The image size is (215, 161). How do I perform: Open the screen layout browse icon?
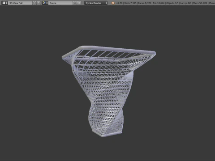coord(4,3)
